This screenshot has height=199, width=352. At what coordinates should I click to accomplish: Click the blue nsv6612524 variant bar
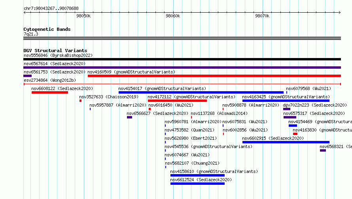197,184
